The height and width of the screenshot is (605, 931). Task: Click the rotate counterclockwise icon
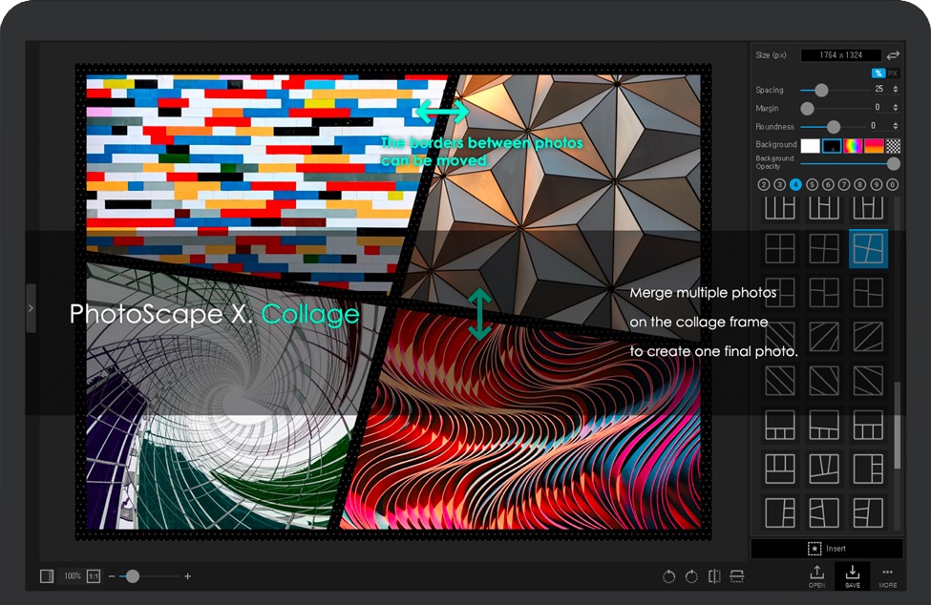668,576
